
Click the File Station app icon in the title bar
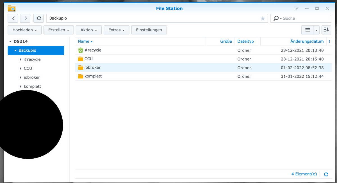point(12,8)
